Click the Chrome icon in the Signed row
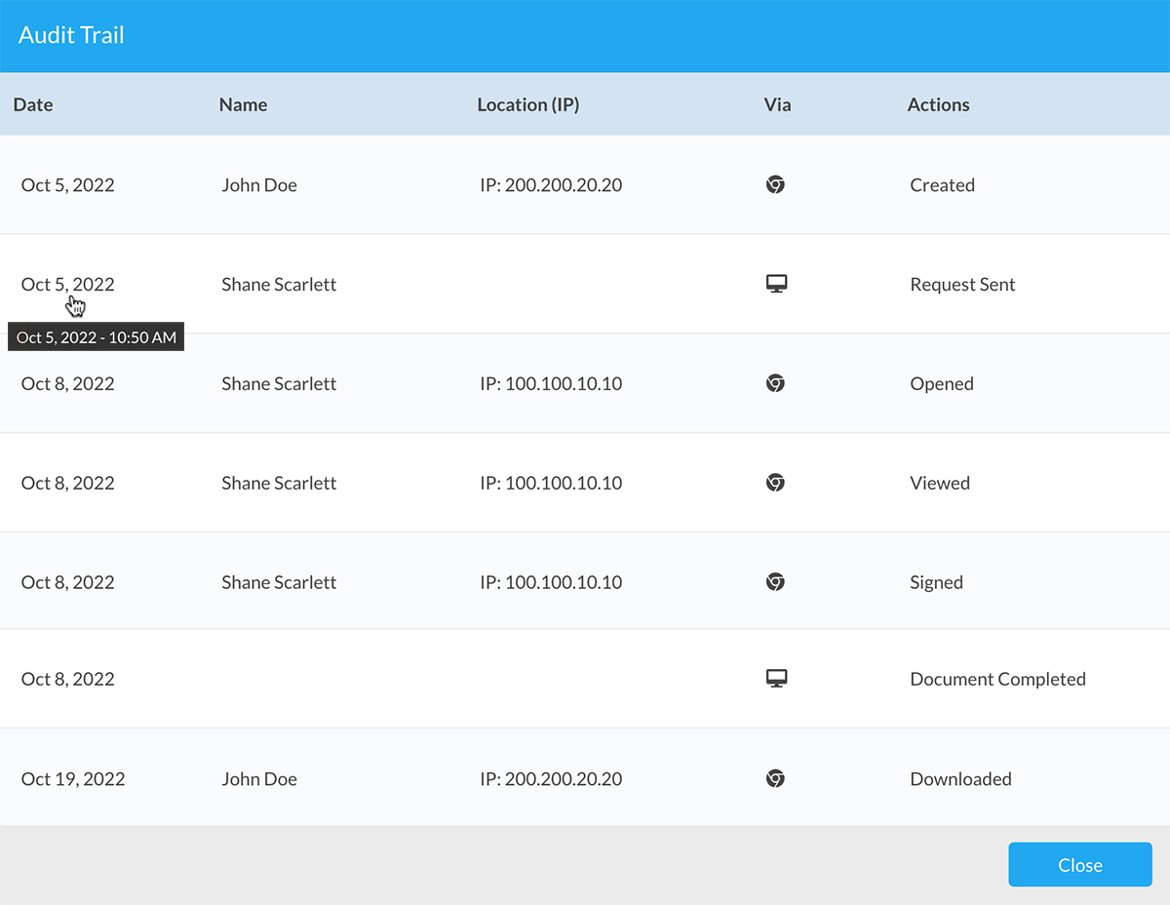The width and height of the screenshot is (1170, 905). point(775,582)
